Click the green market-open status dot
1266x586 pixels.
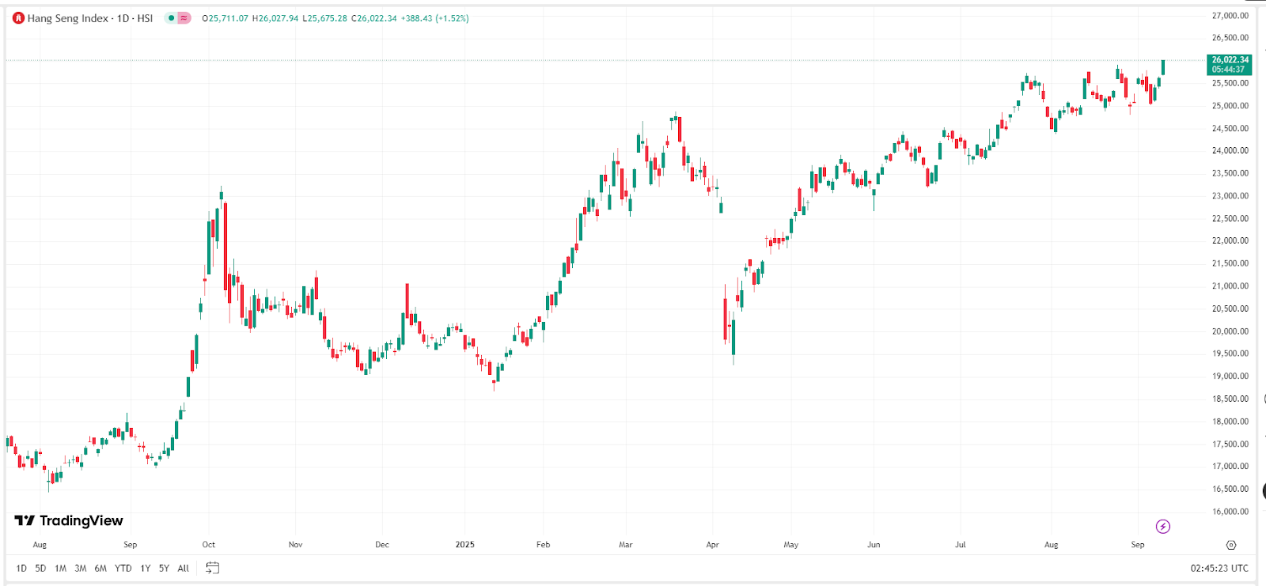click(171, 18)
